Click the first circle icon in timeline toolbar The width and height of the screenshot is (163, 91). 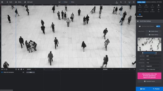pos(2,69)
